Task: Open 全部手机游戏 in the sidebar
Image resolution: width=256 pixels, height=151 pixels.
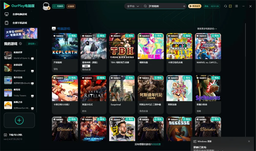Action: [x=20, y=23]
